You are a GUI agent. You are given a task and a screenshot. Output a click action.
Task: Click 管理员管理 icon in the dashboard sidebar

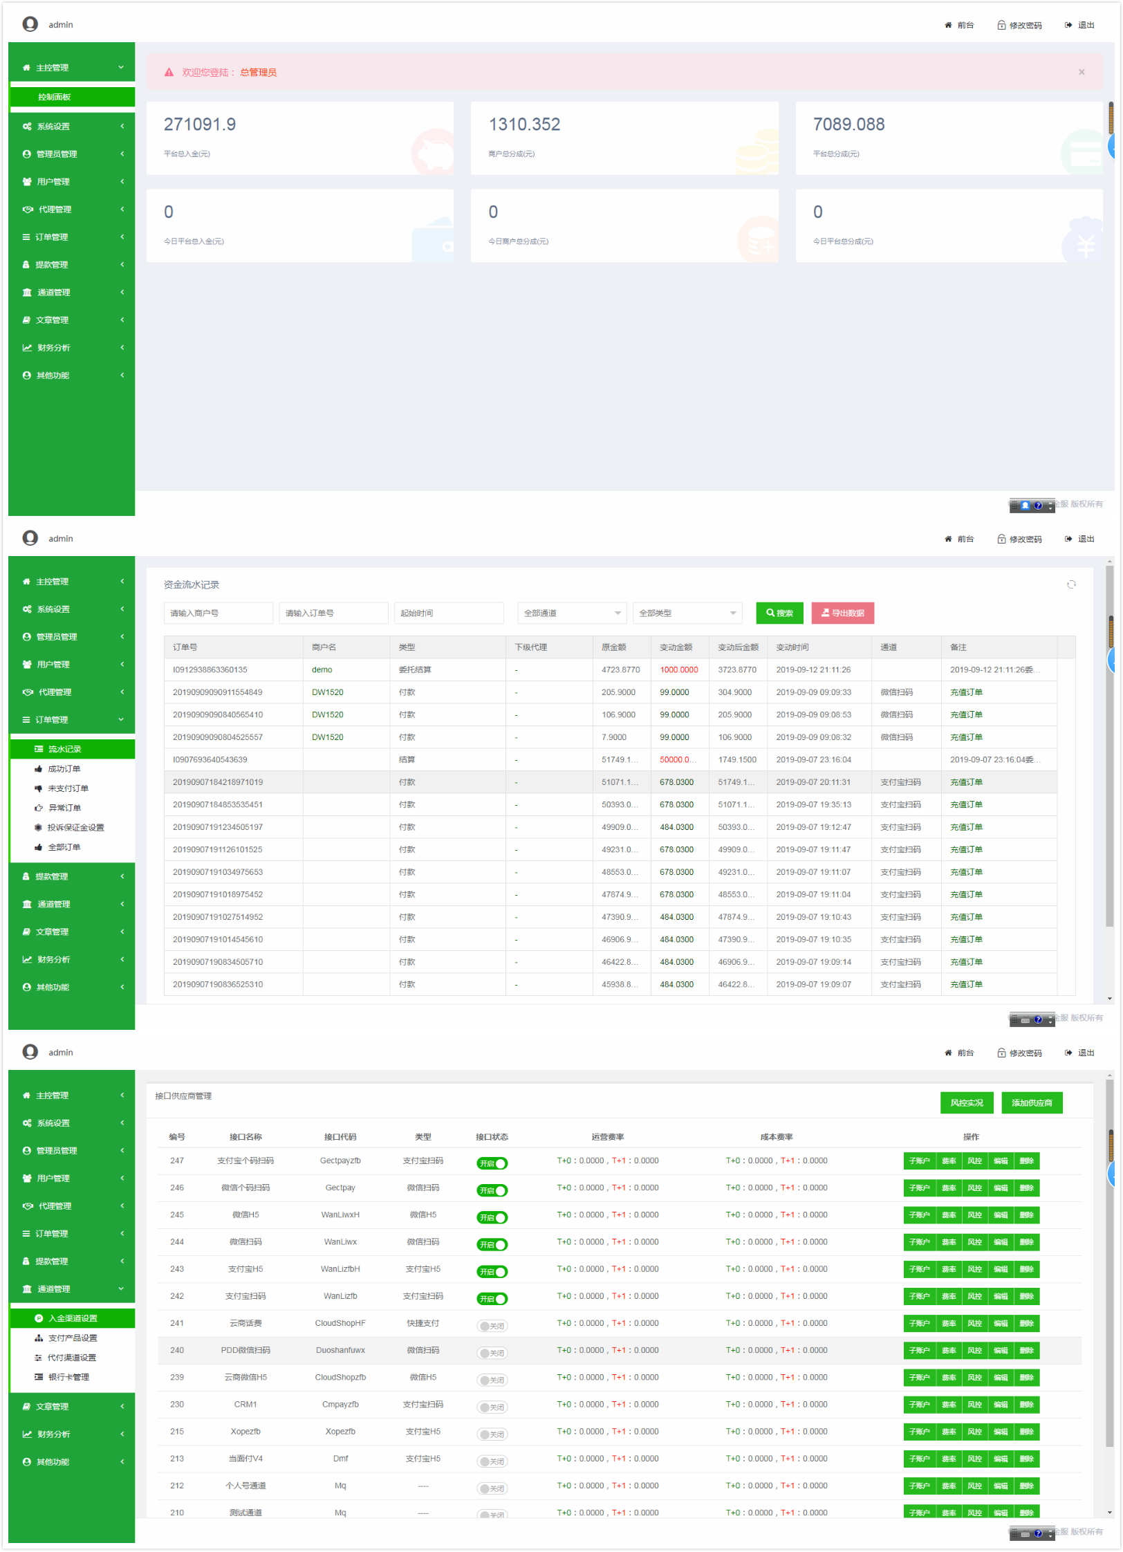click(27, 154)
